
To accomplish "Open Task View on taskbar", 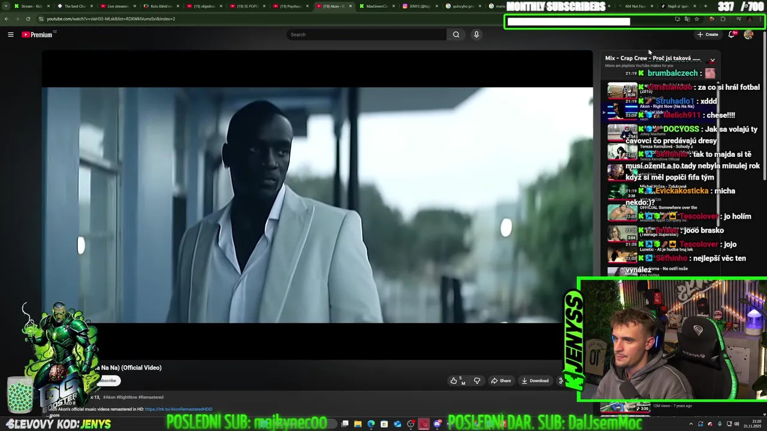I will pos(345,424).
